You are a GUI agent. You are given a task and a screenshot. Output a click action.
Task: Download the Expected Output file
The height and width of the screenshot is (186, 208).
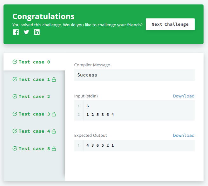click(184, 135)
